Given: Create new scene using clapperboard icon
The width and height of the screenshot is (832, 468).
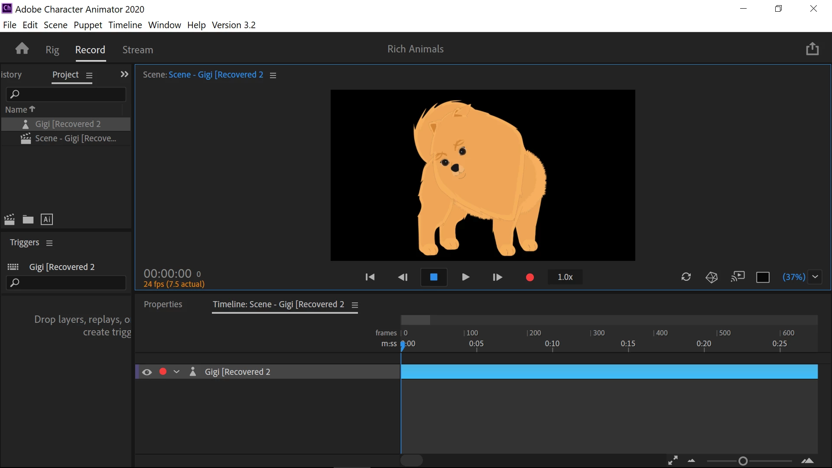Looking at the screenshot, I should (x=10, y=220).
